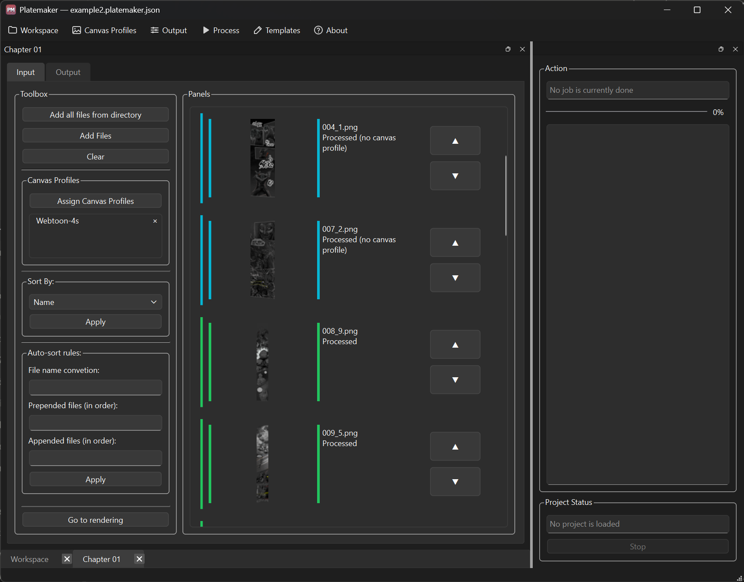This screenshot has height=582, width=744.
Task: Select the 004_1.png thumbnail
Action: [263, 158]
